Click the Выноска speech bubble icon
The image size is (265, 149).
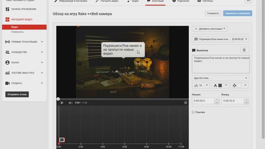pyautogui.click(x=194, y=50)
